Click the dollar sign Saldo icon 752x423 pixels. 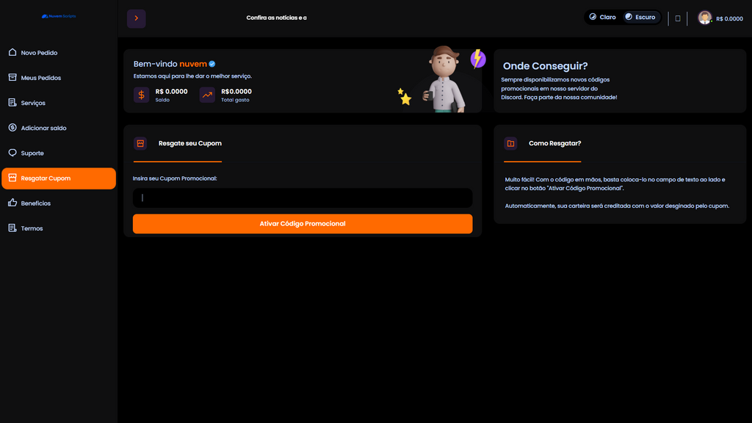[x=142, y=95]
